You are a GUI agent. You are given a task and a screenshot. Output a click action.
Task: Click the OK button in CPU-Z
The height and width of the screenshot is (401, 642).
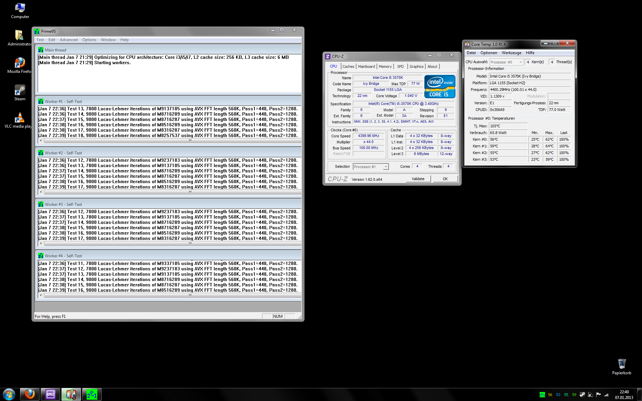(445, 179)
